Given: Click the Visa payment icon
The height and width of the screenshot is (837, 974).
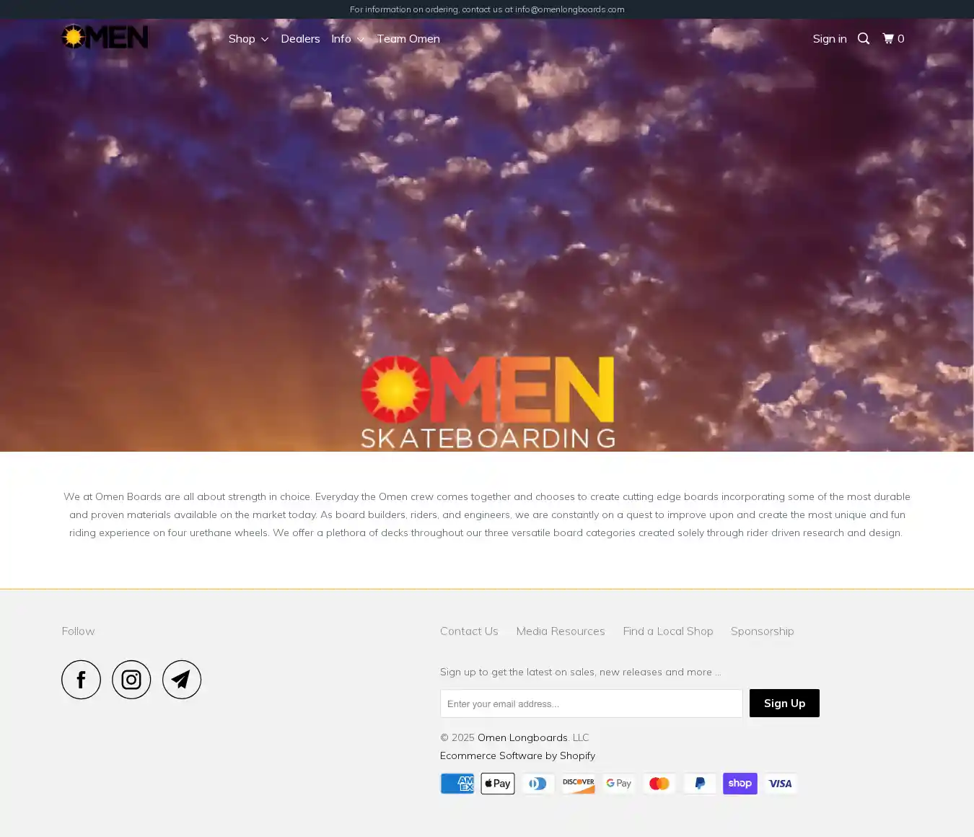Looking at the screenshot, I should [x=780, y=784].
